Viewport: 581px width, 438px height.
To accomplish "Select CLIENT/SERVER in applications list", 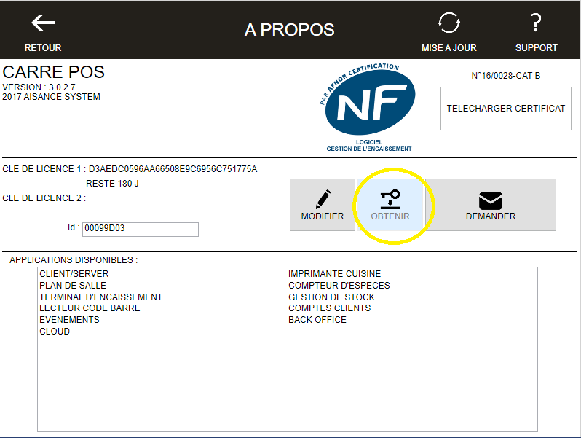I will [x=74, y=274].
